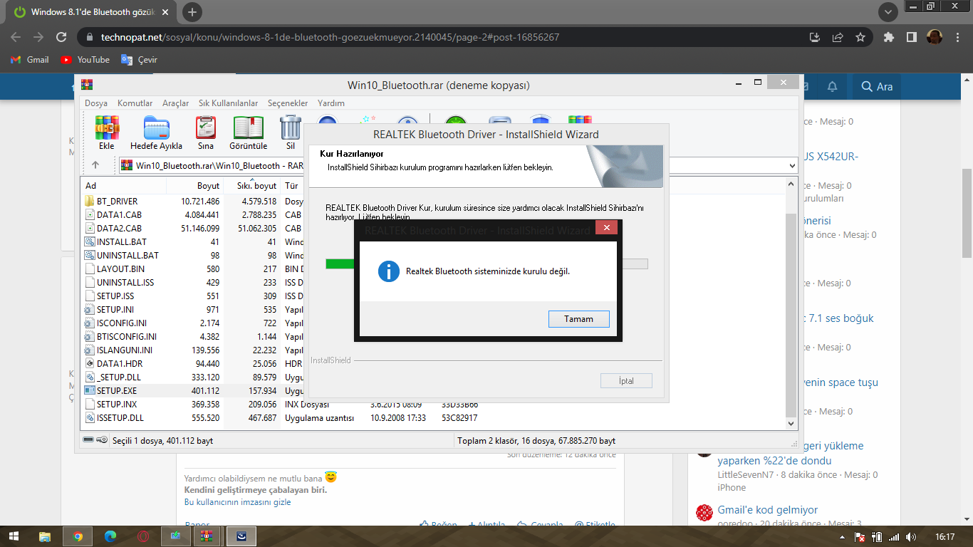Viewport: 973px width, 547px height.
Task: Select UNINSTALL.BAT in the file list
Action: 128,256
